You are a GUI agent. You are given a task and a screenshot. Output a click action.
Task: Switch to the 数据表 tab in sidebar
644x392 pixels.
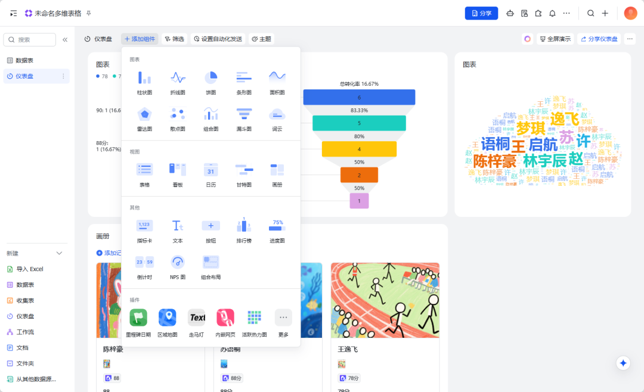pos(24,60)
